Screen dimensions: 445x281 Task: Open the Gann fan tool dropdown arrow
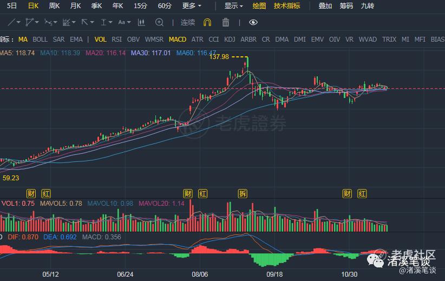pos(74,22)
